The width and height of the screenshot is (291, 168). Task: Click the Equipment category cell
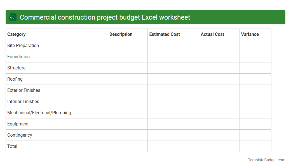tap(18, 124)
